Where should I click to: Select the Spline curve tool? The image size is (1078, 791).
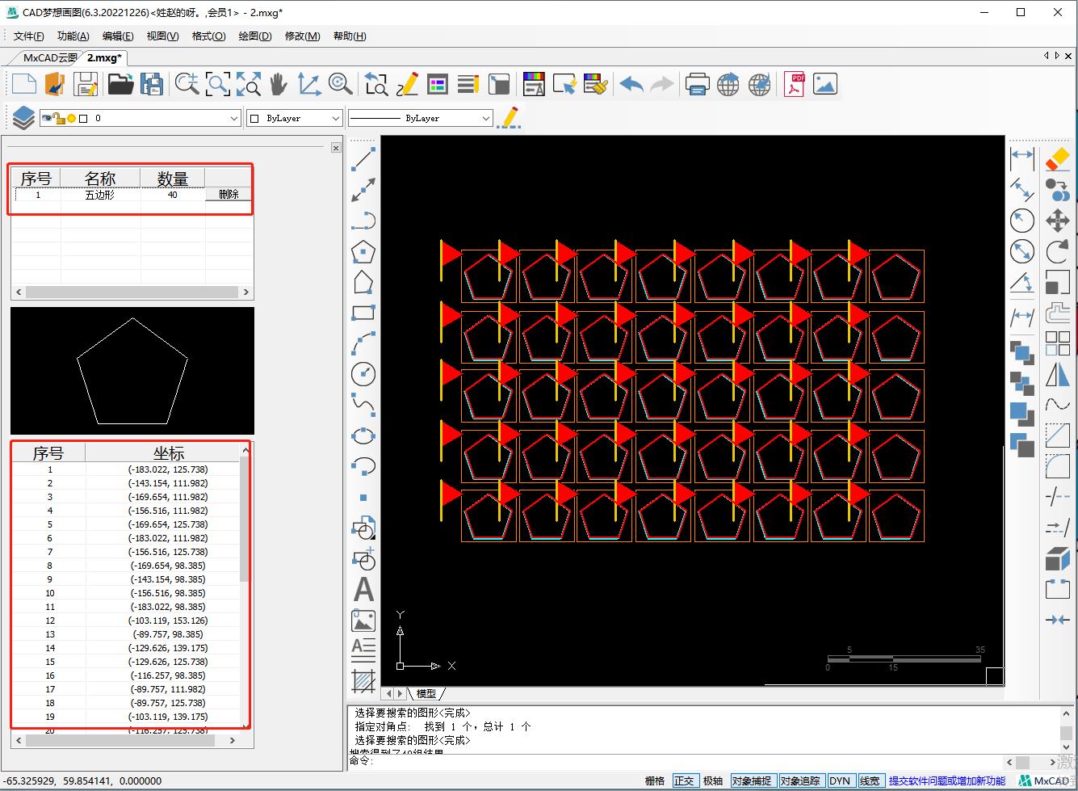[363, 405]
